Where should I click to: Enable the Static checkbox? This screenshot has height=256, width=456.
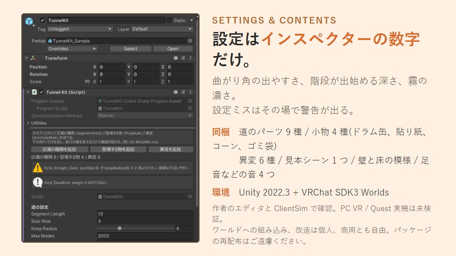pos(170,20)
